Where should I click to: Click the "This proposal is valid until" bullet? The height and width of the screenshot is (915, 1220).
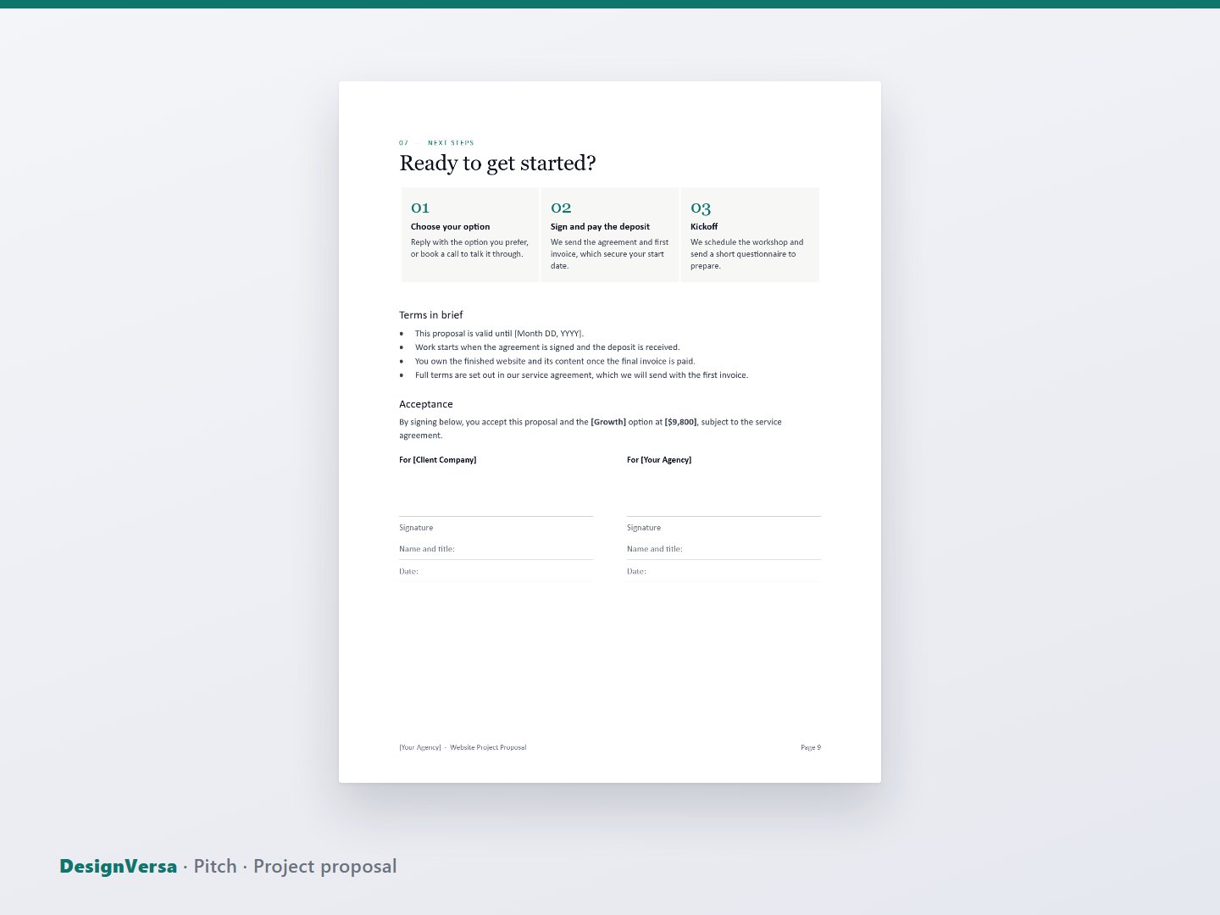pyautogui.click(x=499, y=334)
